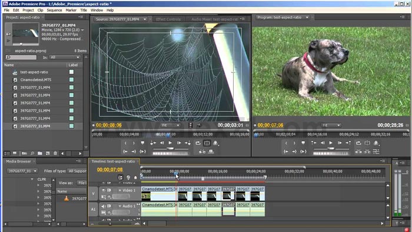Image resolution: width=412 pixels, height=232 pixels.
Task: Go to previous edit point in Program monitor
Action: coord(314,143)
